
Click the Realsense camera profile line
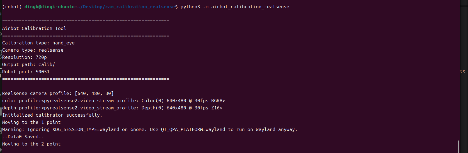(x=58, y=93)
